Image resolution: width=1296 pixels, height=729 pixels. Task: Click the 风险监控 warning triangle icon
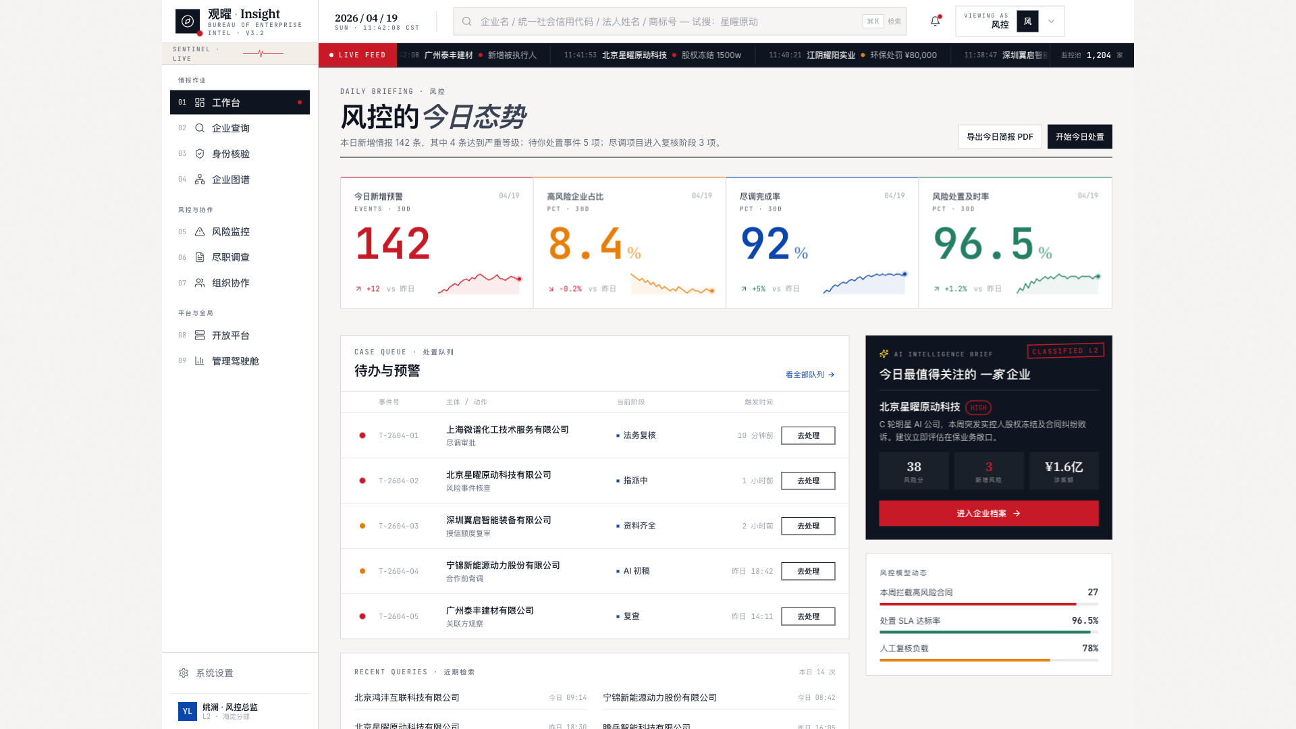click(x=199, y=232)
